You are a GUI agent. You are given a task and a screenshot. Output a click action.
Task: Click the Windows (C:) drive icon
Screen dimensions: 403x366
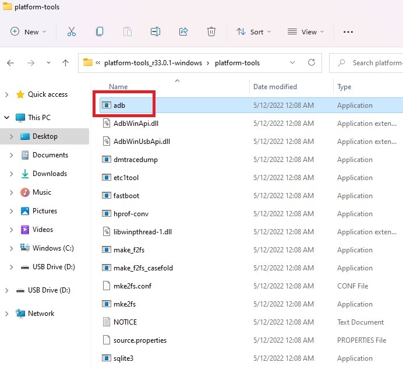[25, 248]
